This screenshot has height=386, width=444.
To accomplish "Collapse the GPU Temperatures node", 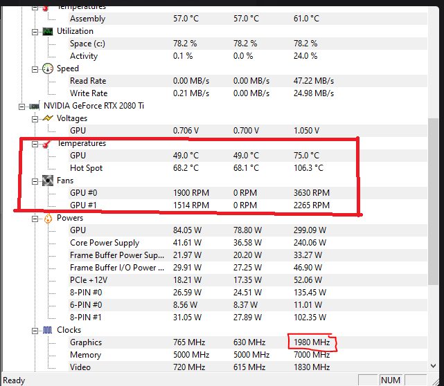I will point(35,144).
